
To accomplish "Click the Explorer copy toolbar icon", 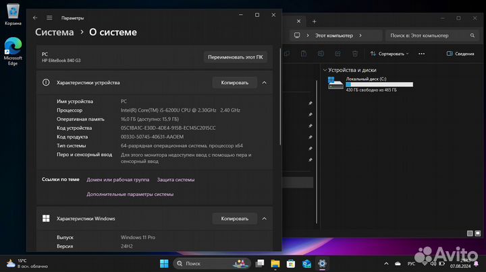I will pyautogui.click(x=287, y=54).
